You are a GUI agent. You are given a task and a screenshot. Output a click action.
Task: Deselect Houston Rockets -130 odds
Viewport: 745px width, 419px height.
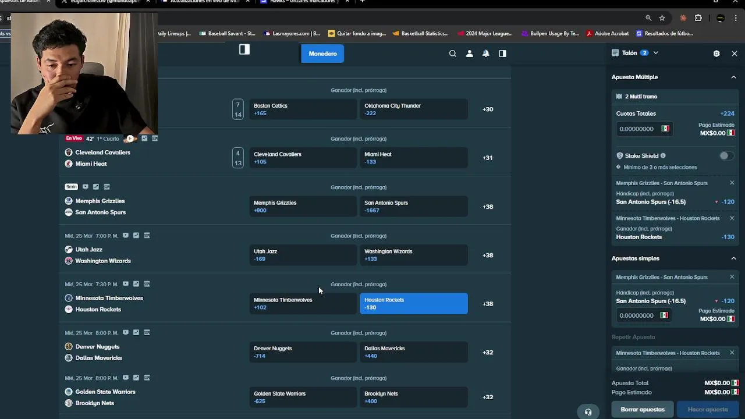tap(414, 304)
